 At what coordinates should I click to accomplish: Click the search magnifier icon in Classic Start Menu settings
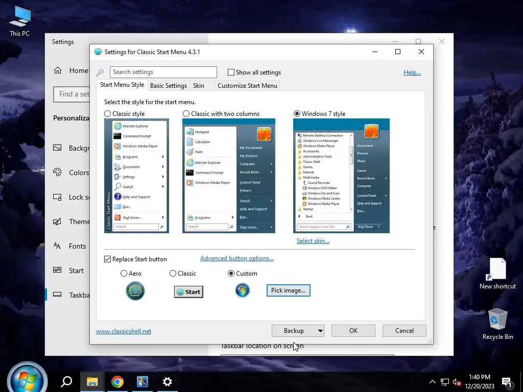tap(100, 72)
